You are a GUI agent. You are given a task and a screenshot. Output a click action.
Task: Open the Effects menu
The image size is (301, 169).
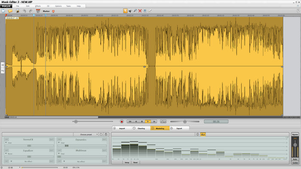pyautogui.click(x=38, y=6)
